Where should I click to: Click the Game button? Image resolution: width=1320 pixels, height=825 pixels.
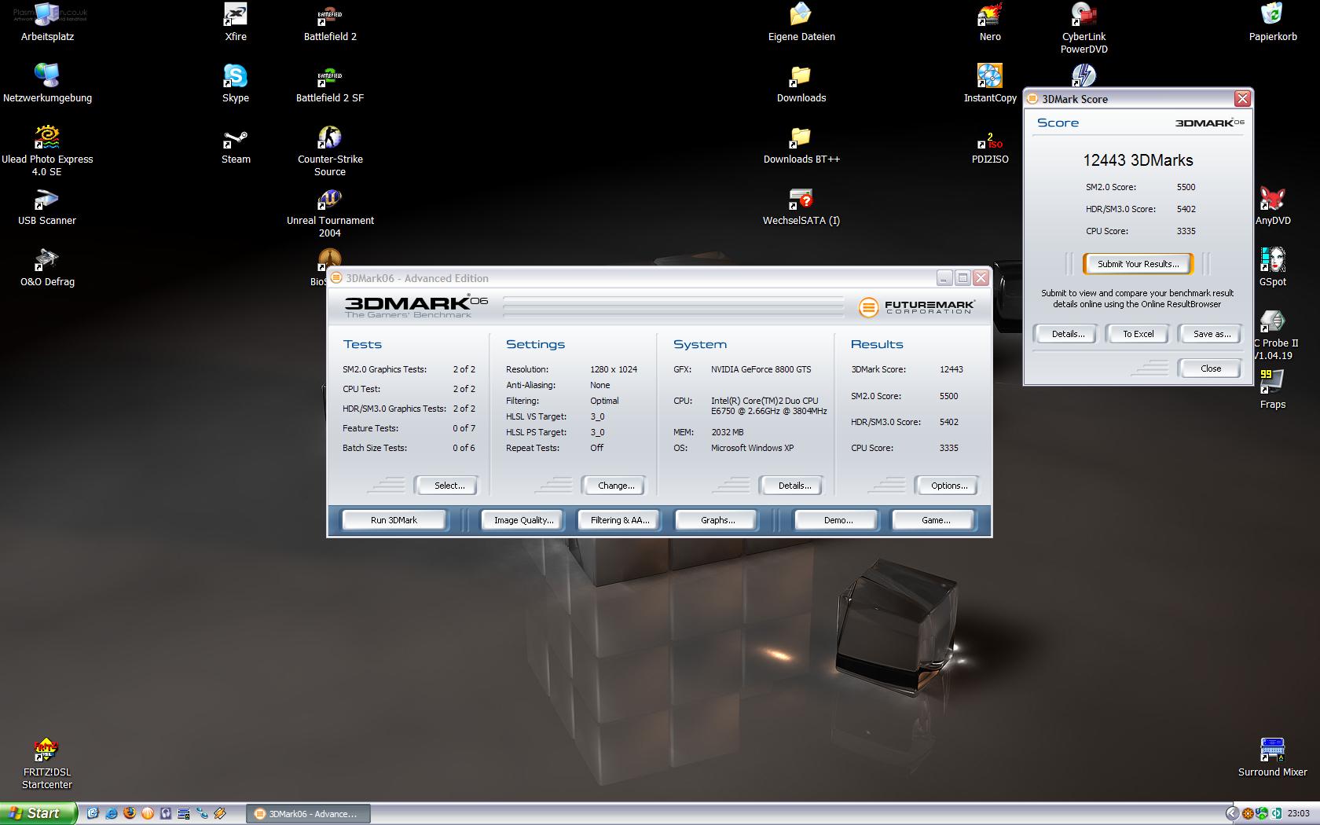(x=935, y=520)
